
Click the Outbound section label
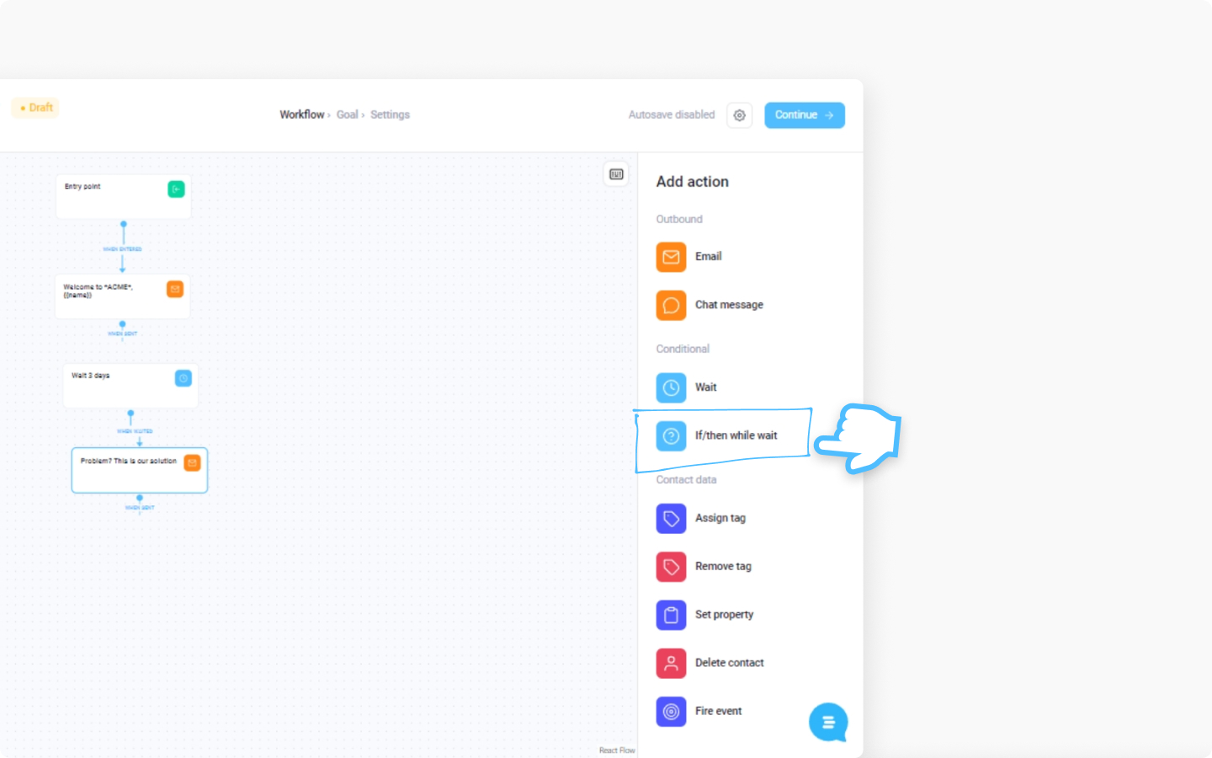(x=679, y=219)
